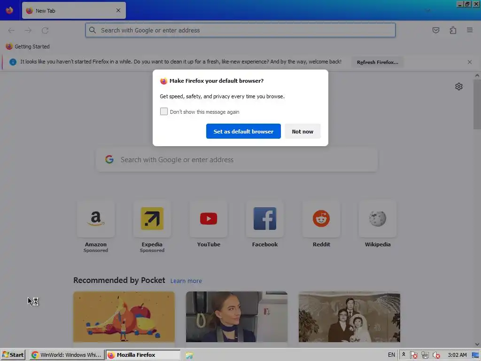
Task: Reload the page with the refresh icon
Action: [45, 31]
